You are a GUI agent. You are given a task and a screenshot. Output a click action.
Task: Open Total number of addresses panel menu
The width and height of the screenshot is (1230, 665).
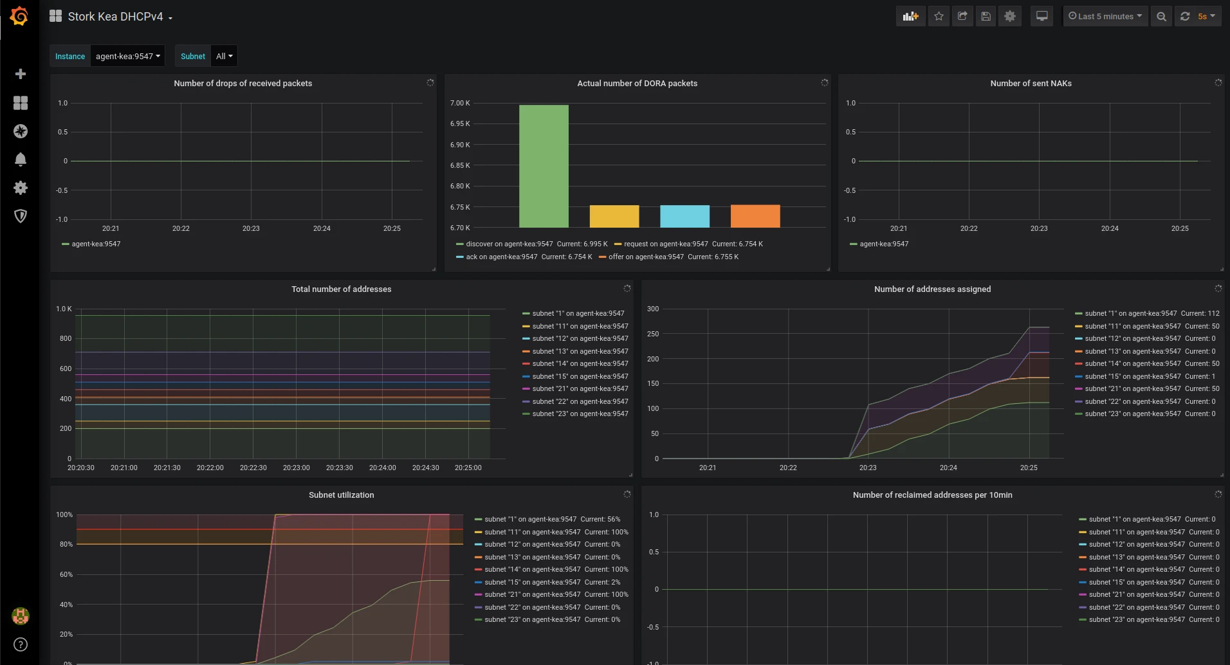click(341, 289)
